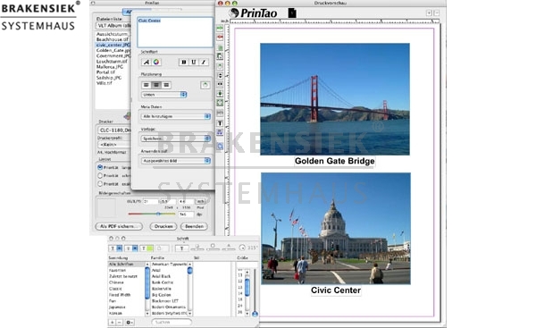Click the green center-vertical icon in preview toolbar
The image size is (536, 328).
pyautogui.click(x=220, y=93)
